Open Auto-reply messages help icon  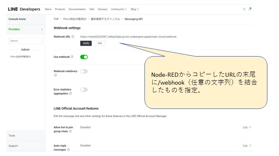(69, 150)
